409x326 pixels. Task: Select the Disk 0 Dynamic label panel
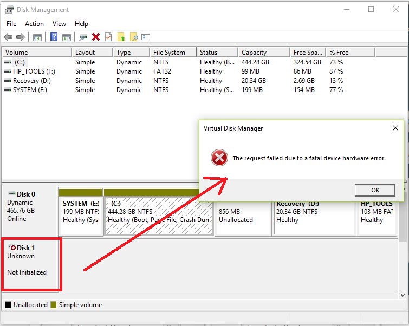point(30,211)
